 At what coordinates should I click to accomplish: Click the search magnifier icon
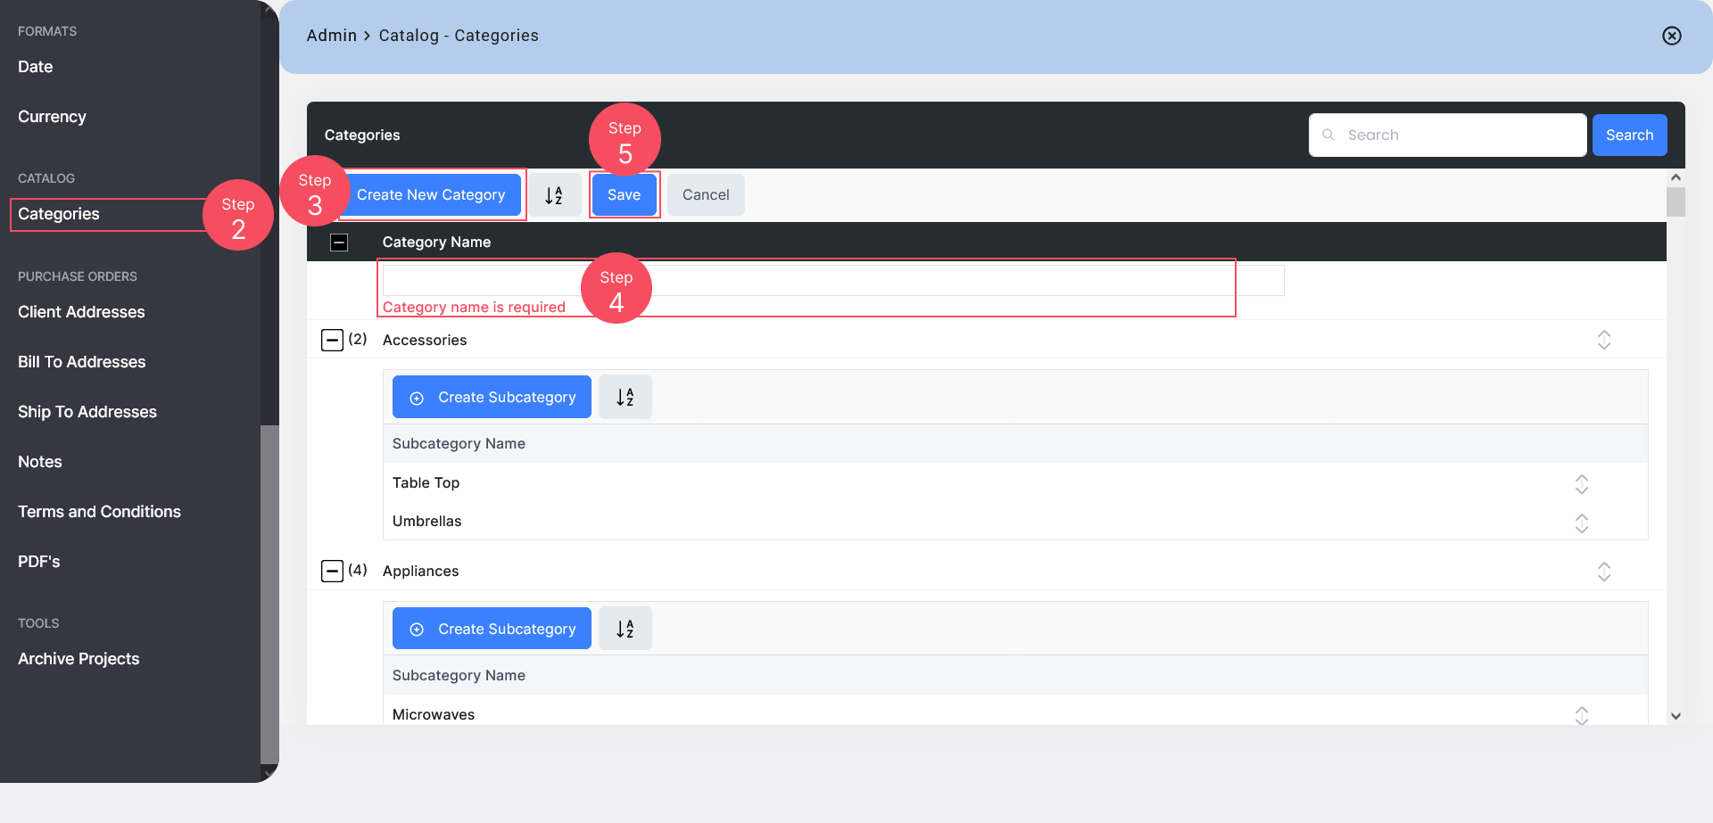[1328, 136]
